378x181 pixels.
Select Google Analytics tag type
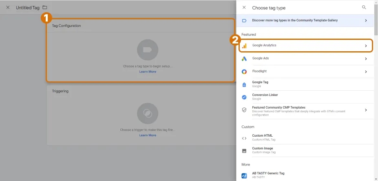click(306, 46)
